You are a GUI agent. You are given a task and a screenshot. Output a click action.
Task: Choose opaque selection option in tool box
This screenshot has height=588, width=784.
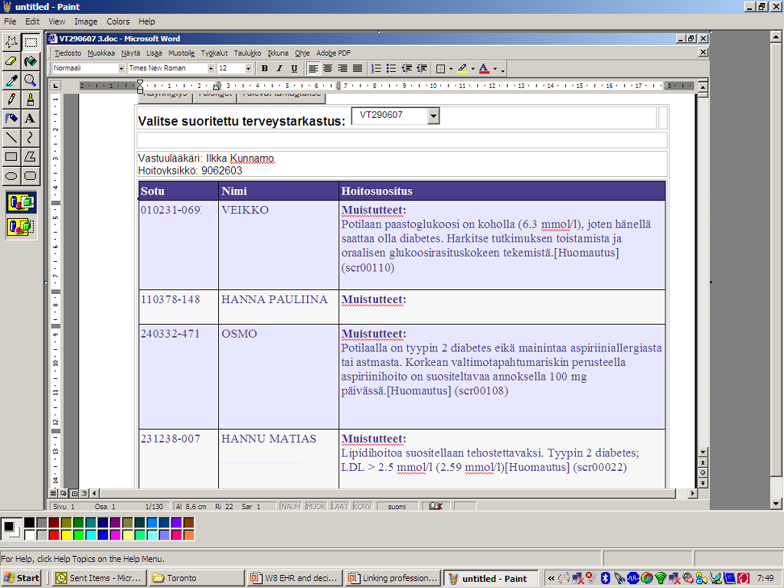click(21, 202)
